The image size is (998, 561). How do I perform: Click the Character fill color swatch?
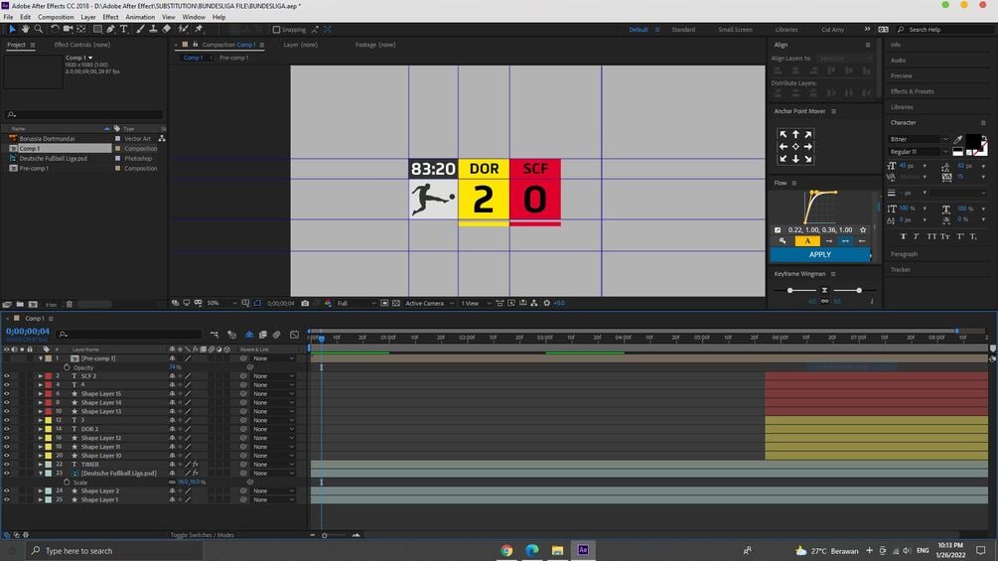(972, 141)
